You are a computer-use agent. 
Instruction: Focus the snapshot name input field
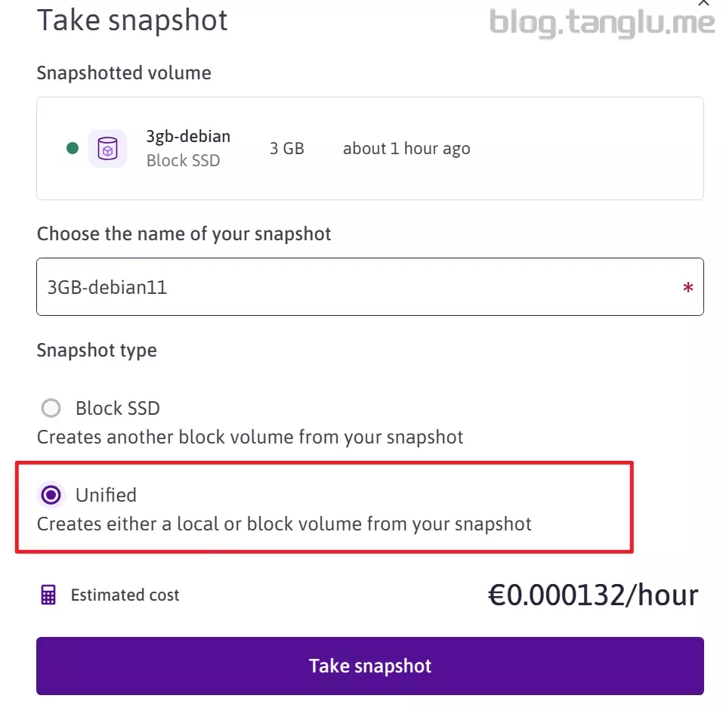click(355, 287)
